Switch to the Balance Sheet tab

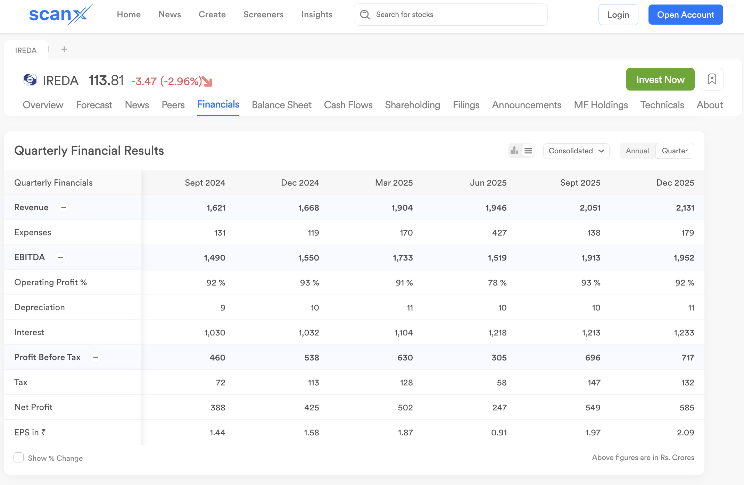[x=281, y=105]
